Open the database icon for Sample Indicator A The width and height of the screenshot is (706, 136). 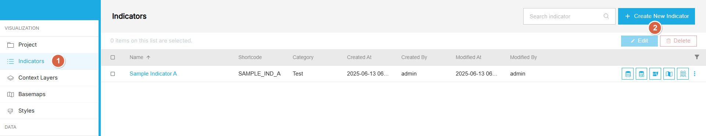coord(628,74)
